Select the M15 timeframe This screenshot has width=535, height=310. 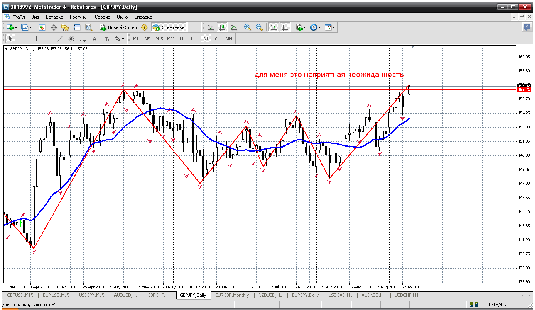pyautogui.click(x=159, y=39)
